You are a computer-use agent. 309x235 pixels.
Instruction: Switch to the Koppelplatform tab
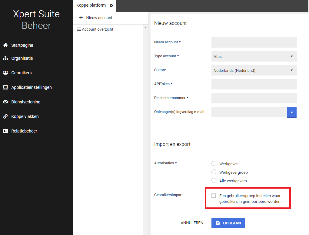click(91, 5)
